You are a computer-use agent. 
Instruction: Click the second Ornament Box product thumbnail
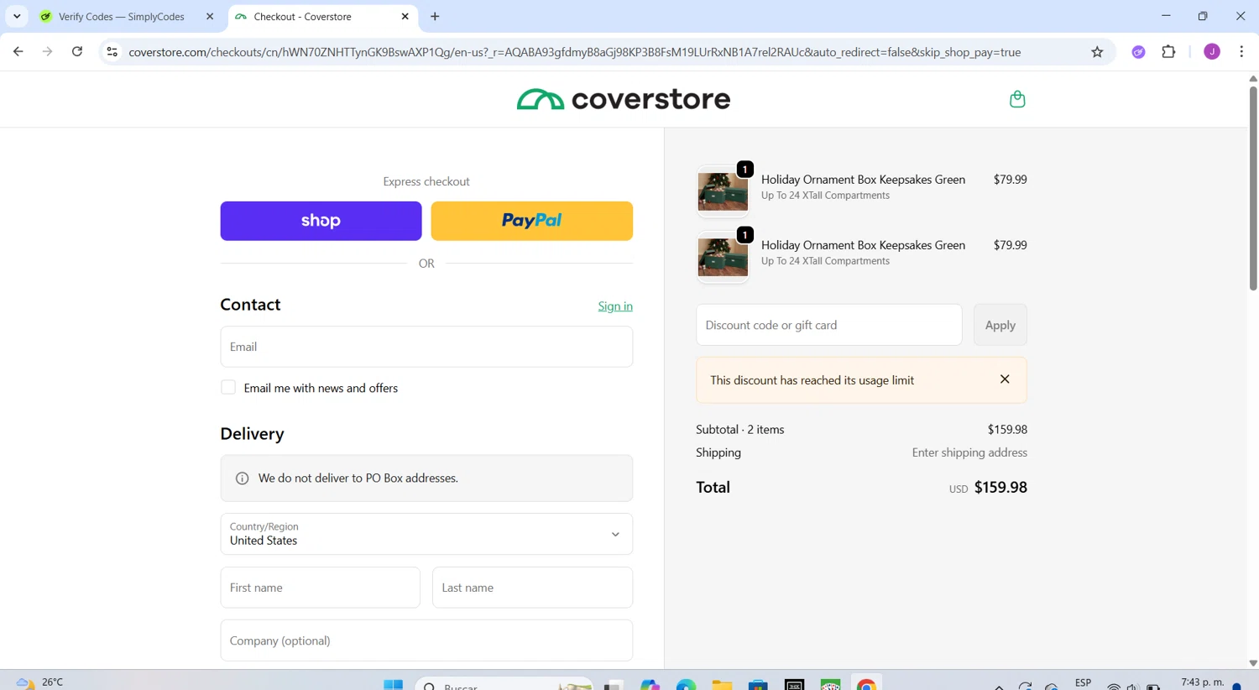pyautogui.click(x=723, y=257)
